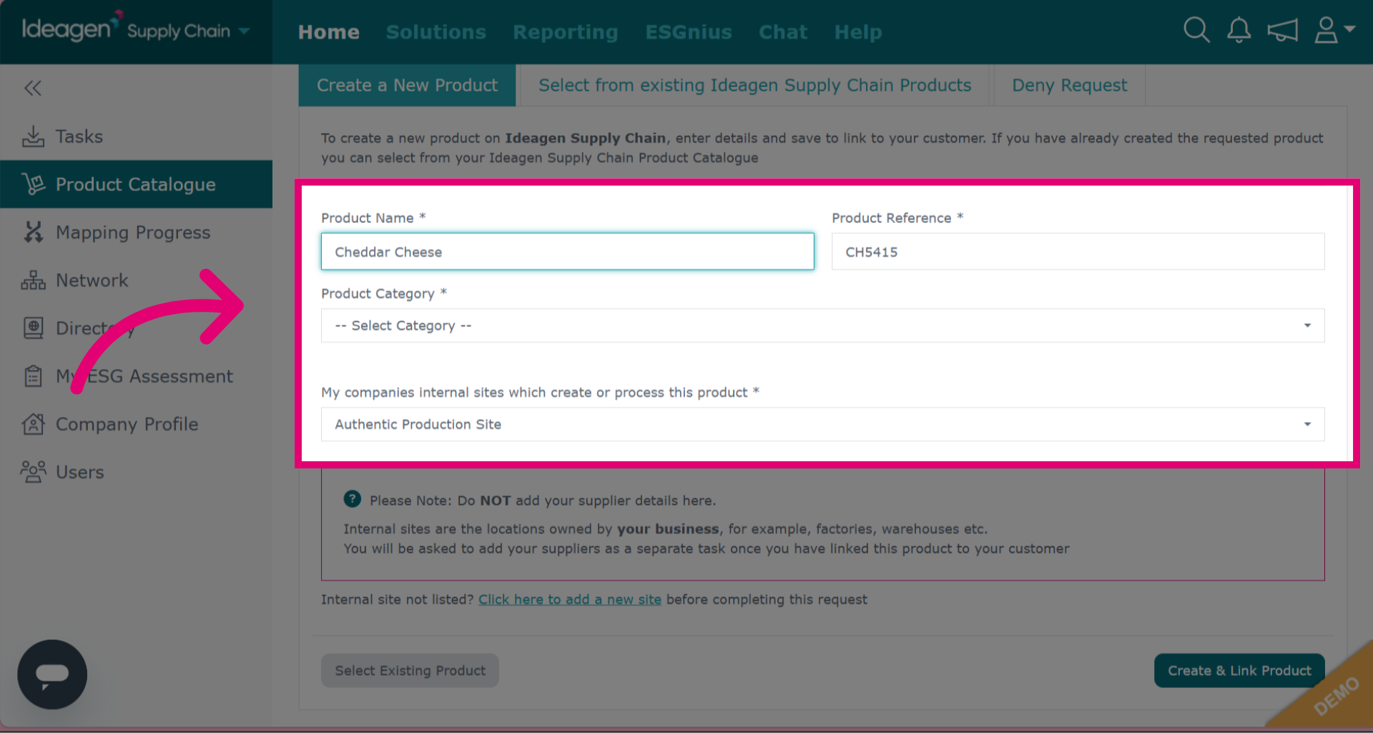Open the ESGnius menu
Image resolution: width=1373 pixels, height=733 pixels.
point(689,32)
